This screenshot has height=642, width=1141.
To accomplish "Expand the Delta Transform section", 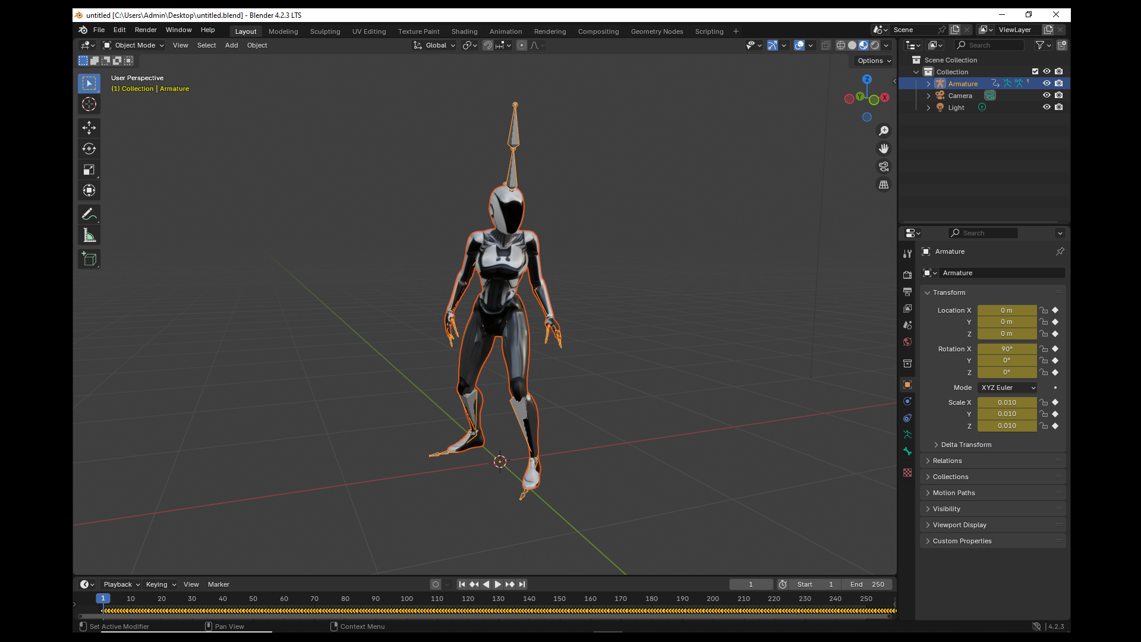I will click(966, 445).
